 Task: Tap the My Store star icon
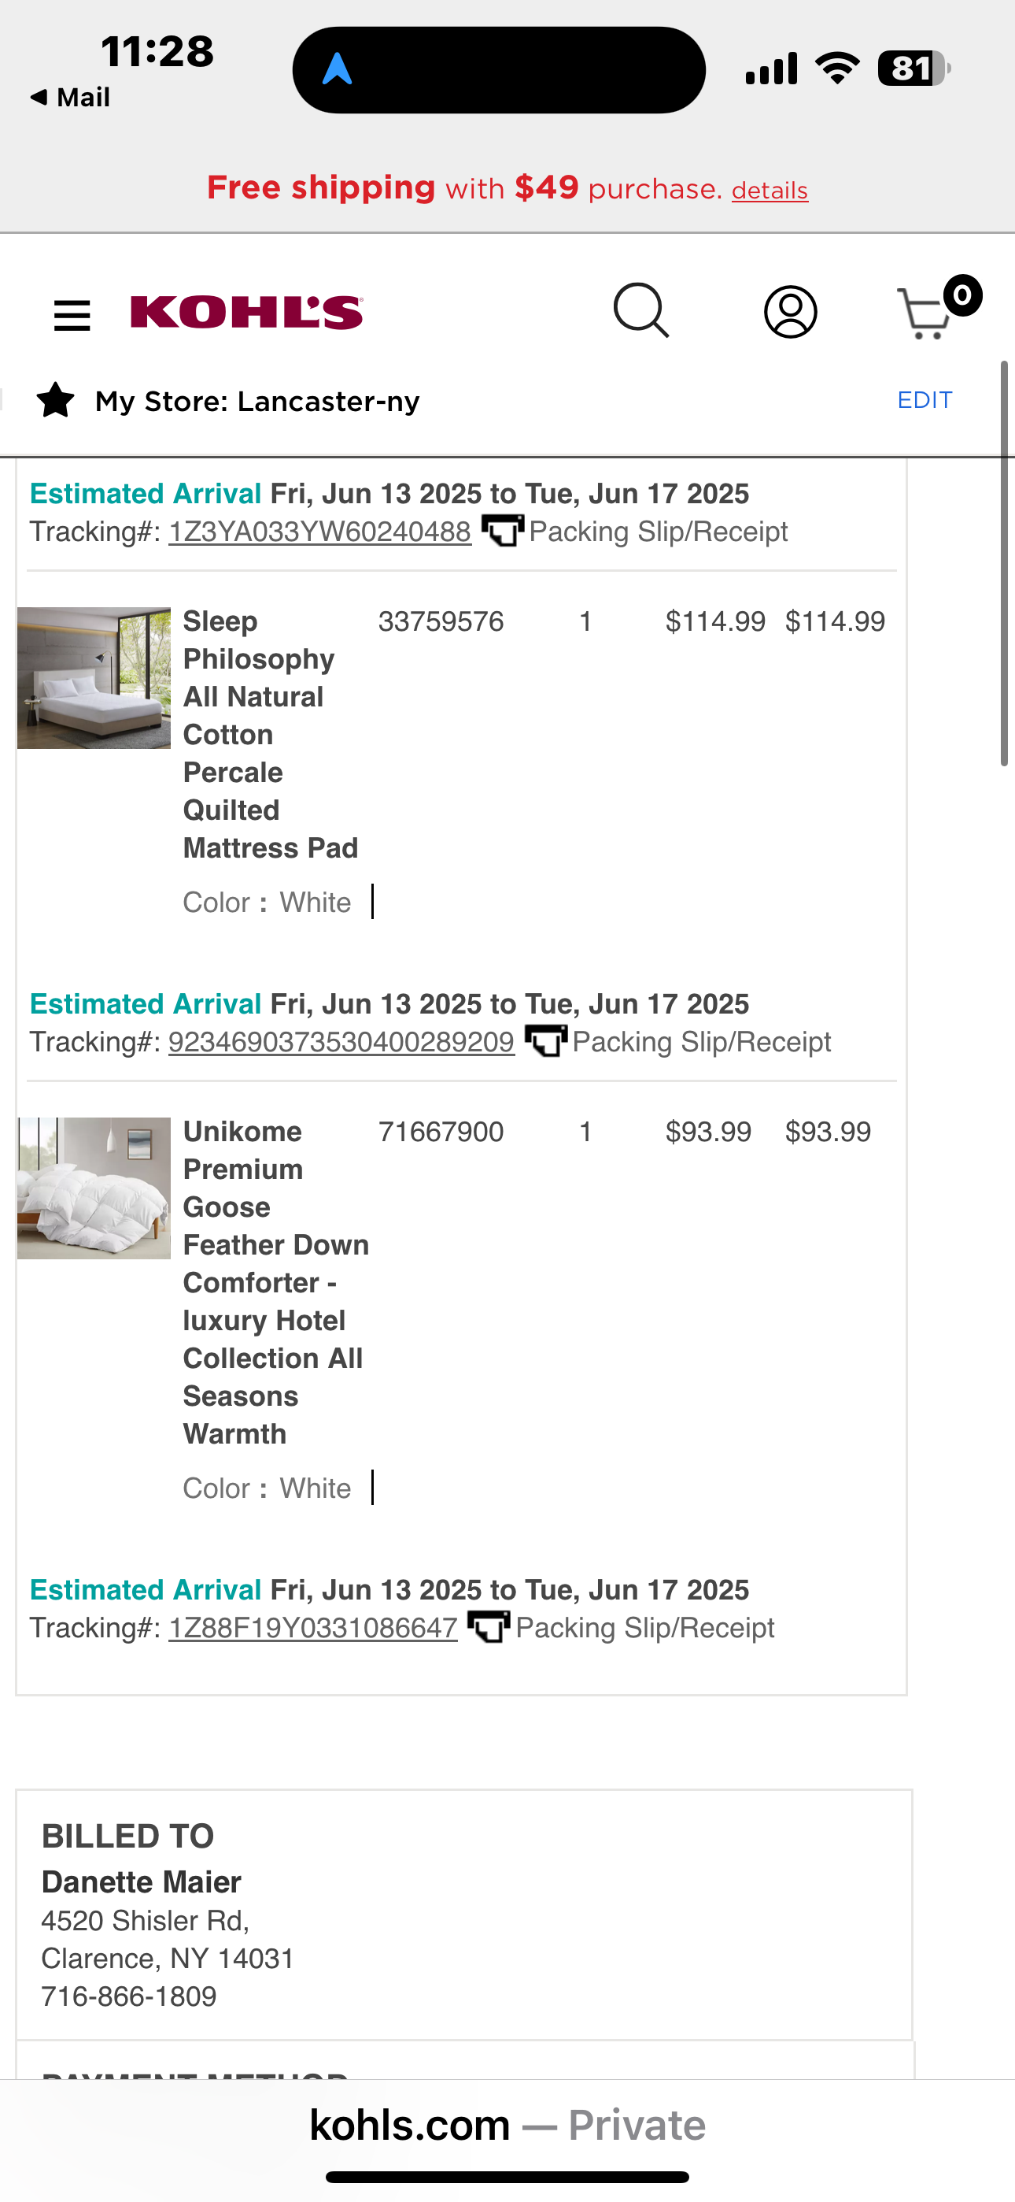pos(56,400)
